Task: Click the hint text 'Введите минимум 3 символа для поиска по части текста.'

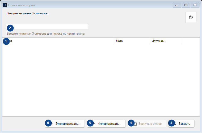Action: [46, 34]
